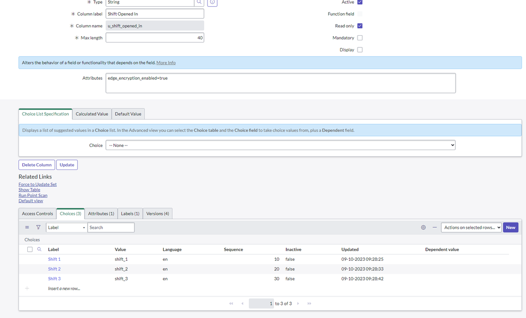
Task: Click the minus collapse icon beside Actions dropdown
Action: pos(435,227)
